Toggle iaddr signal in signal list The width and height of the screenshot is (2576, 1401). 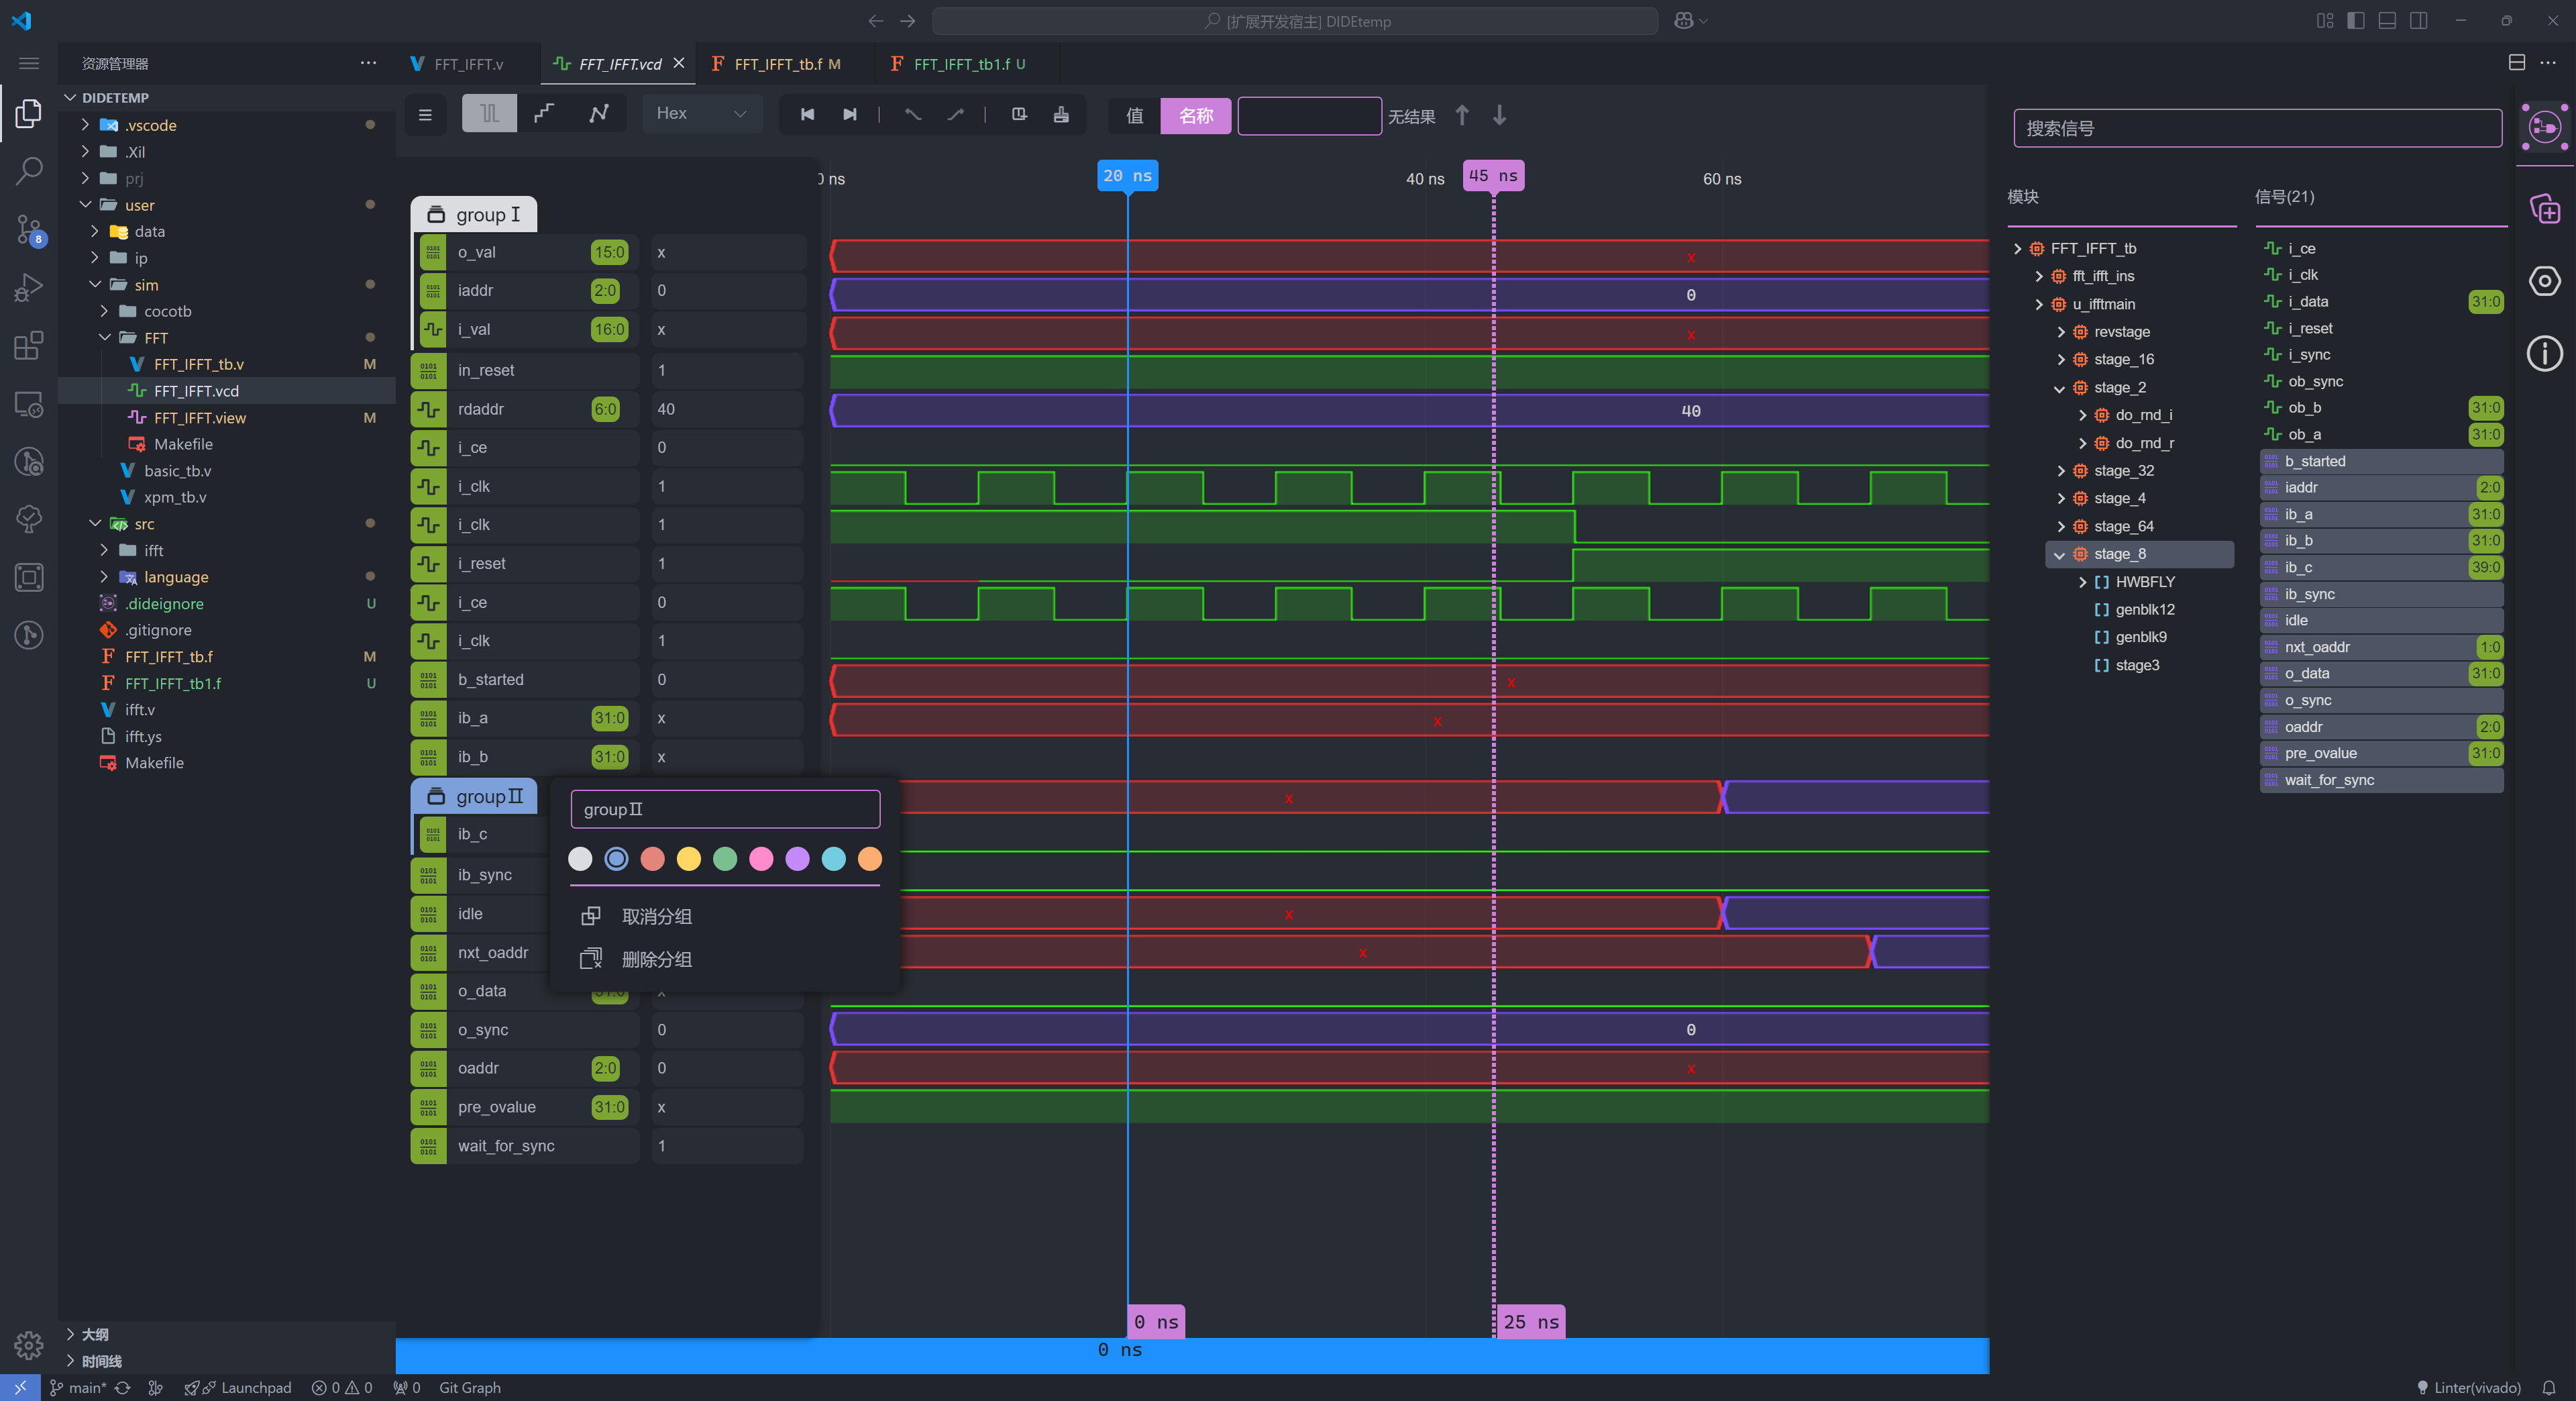[x=2381, y=487]
